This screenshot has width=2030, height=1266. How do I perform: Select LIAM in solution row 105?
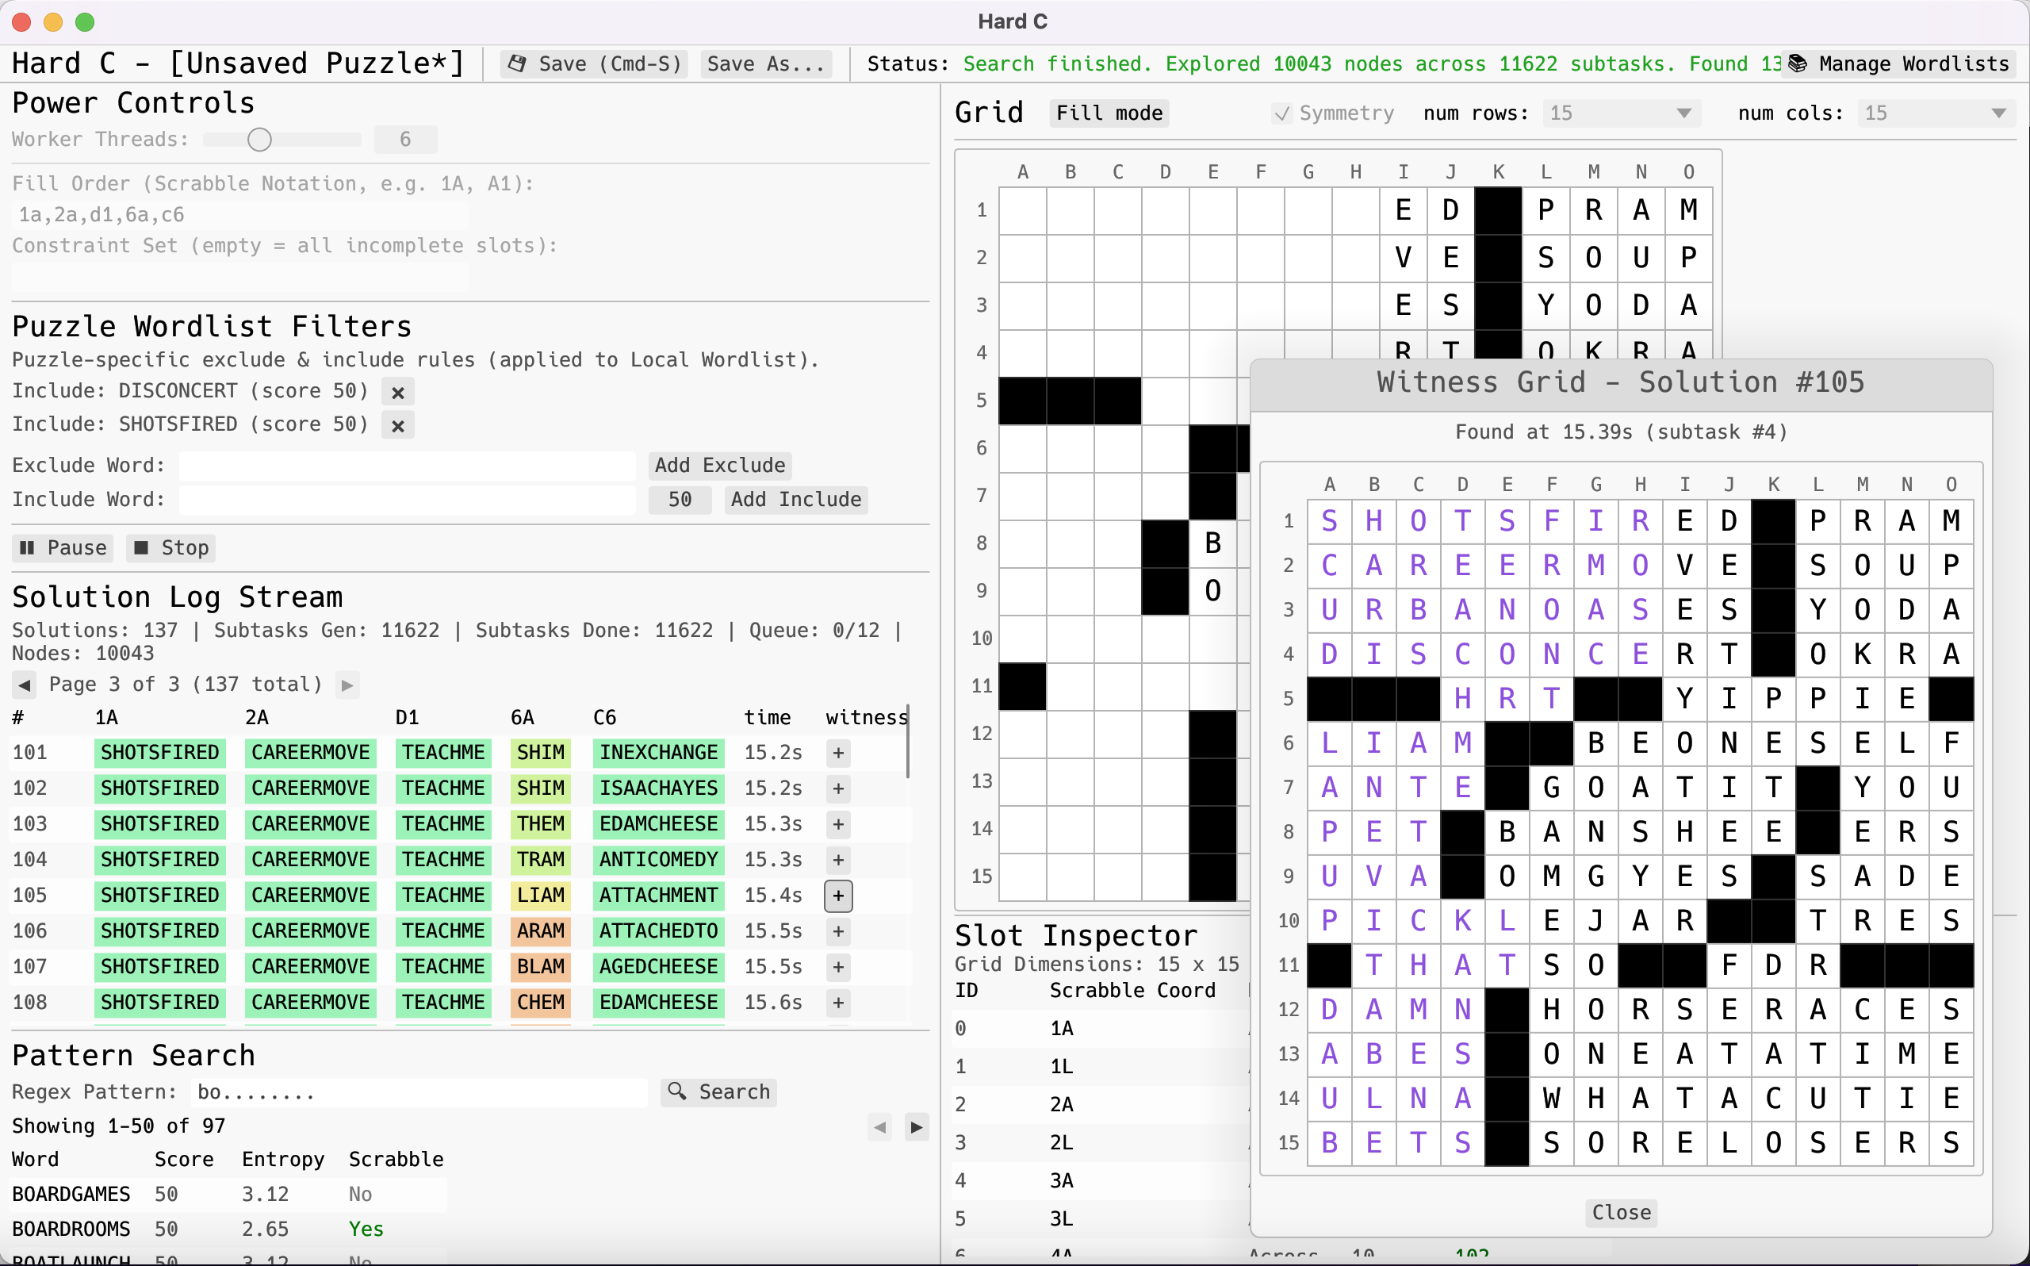click(541, 896)
